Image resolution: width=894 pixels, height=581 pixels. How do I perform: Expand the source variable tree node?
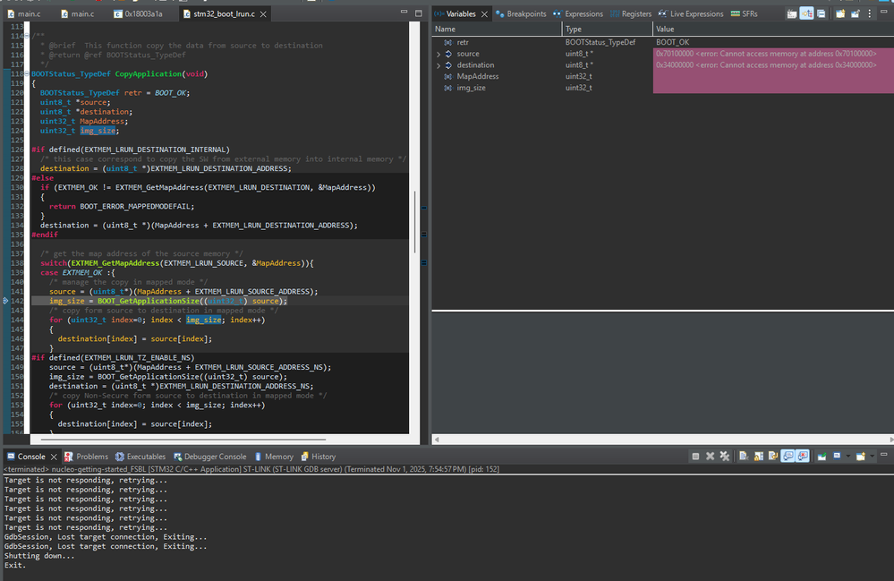[x=438, y=54]
